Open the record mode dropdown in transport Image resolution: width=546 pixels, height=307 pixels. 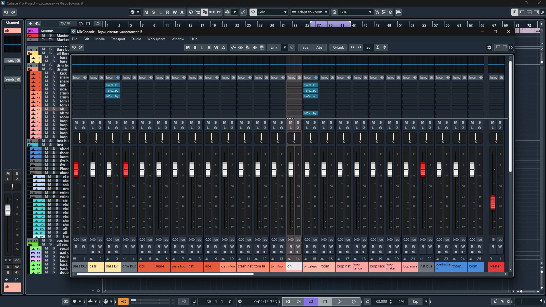click(x=80, y=302)
